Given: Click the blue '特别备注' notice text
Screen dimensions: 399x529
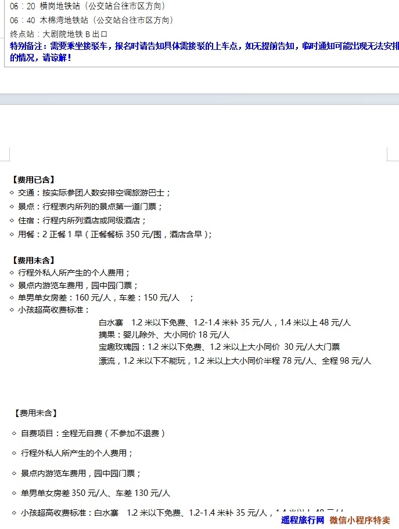Looking at the screenshot, I should 204,46.
